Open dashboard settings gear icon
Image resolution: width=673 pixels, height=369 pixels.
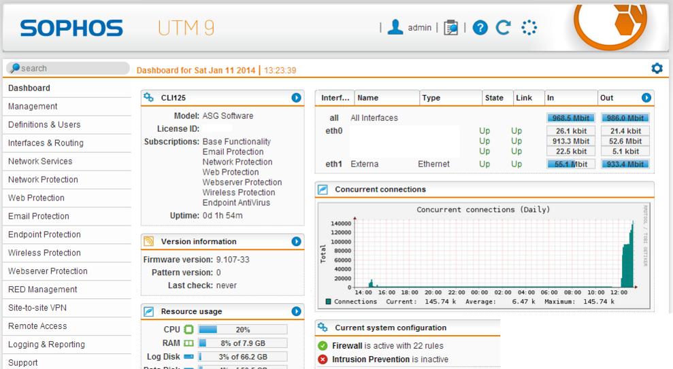point(657,68)
